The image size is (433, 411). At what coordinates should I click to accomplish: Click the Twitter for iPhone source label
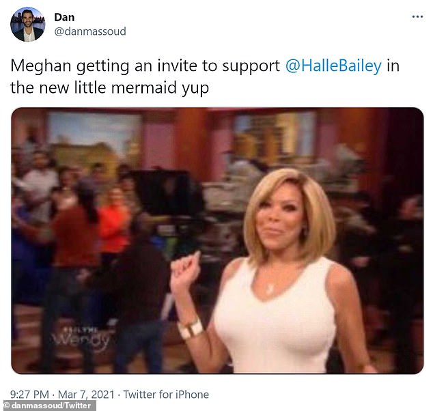click(x=166, y=394)
